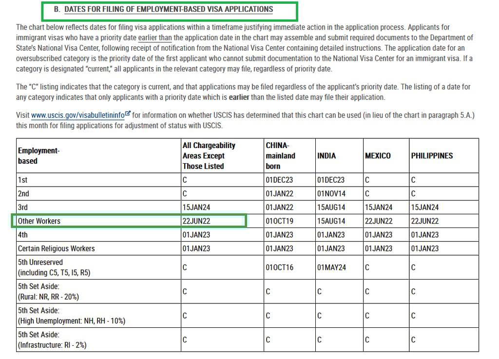Click the 5th Set Aside High Unemployment label
This screenshot has height=359, width=499.
pyautogui.click(x=72, y=316)
